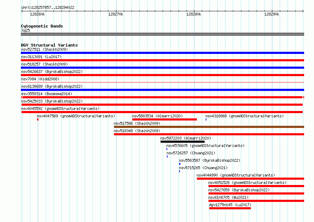Screen dimensions: 314x222
Task: Select the tiny blue marker for nsv4318968
Action: pyautogui.click(x=206, y=119)
